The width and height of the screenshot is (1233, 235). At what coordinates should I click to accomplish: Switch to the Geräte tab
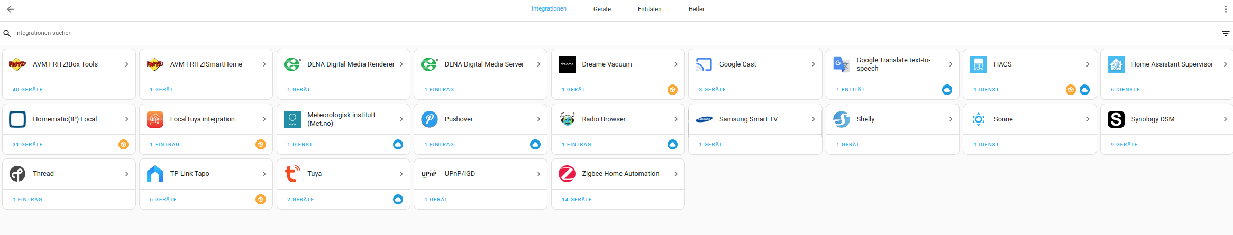602,9
